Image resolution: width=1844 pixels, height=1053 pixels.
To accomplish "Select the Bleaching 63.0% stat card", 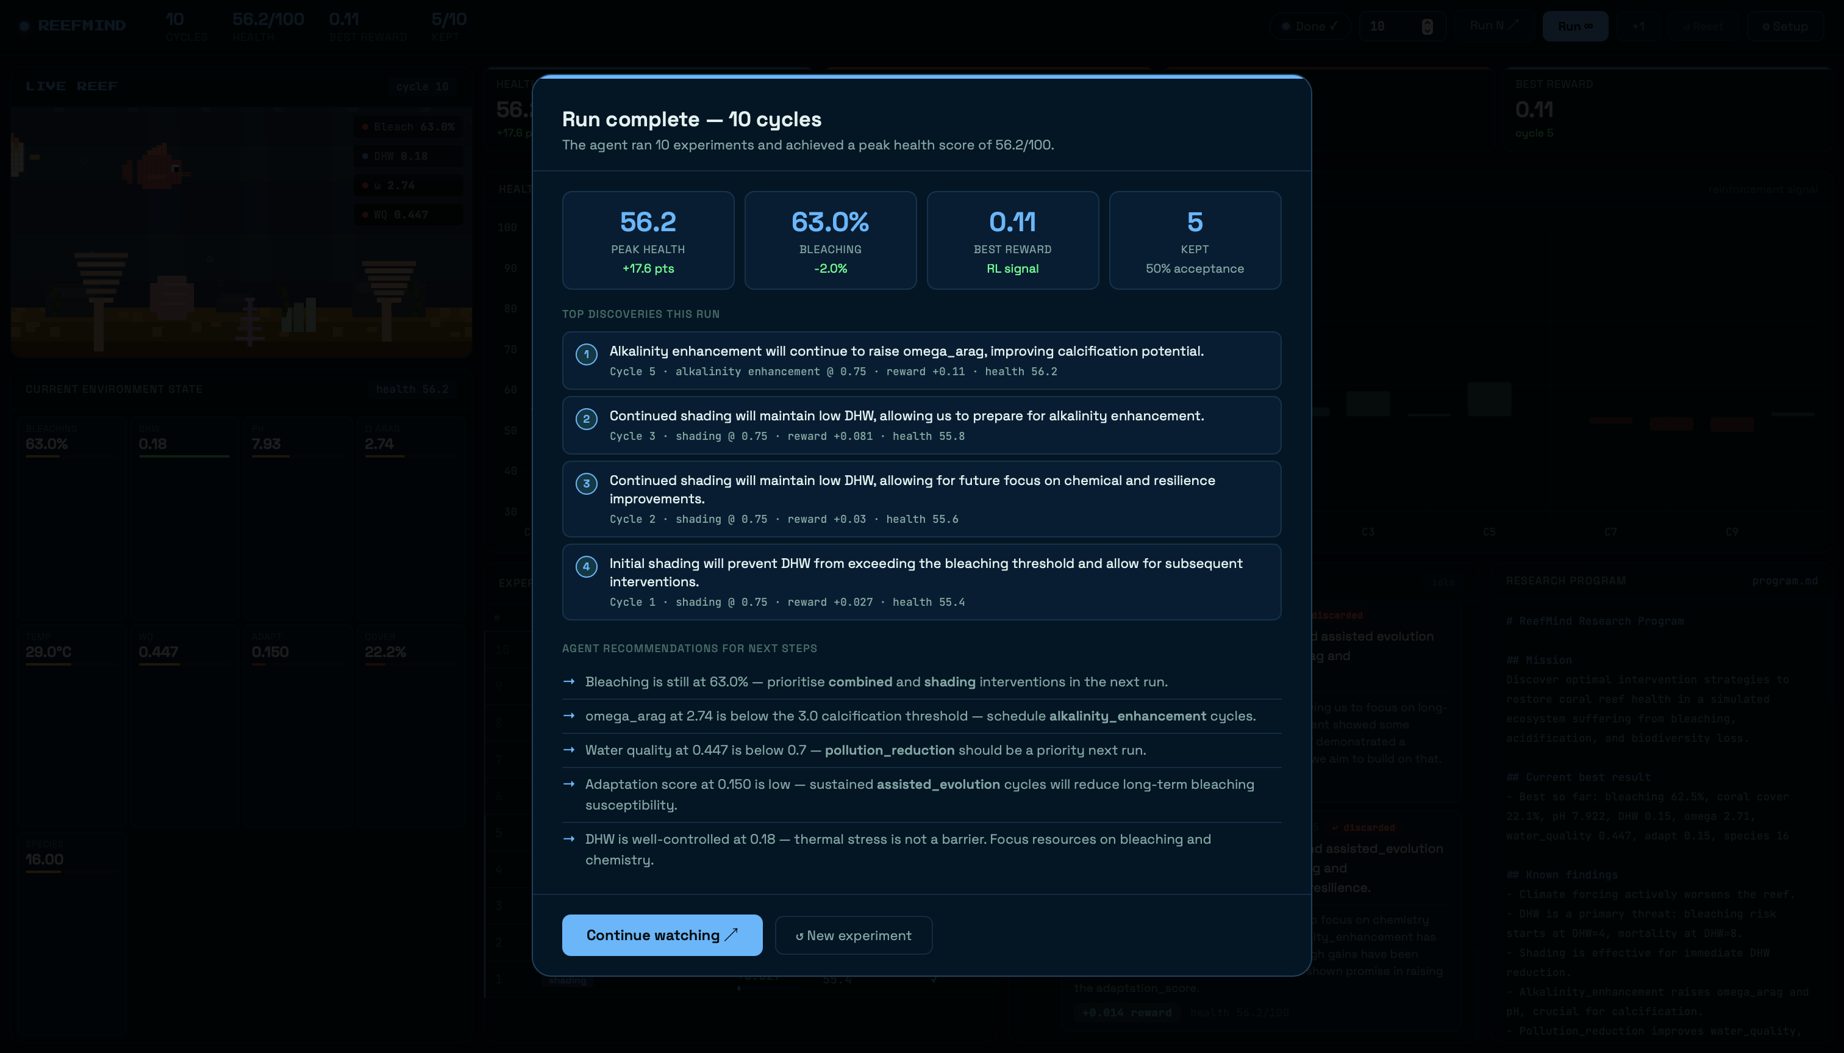I will [x=830, y=240].
